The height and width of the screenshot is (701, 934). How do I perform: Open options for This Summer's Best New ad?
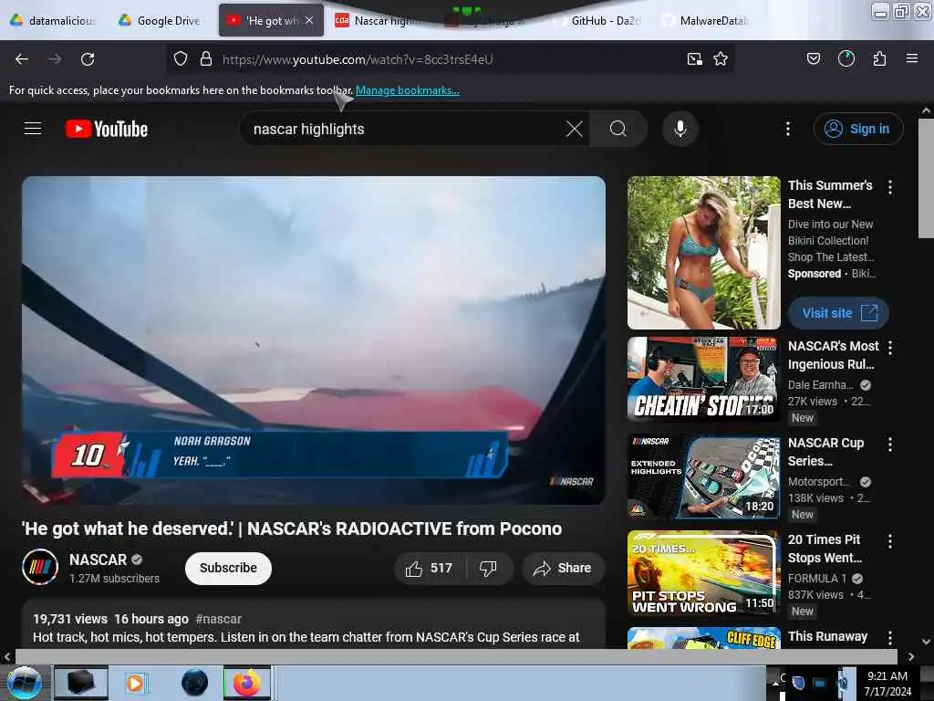point(890,187)
